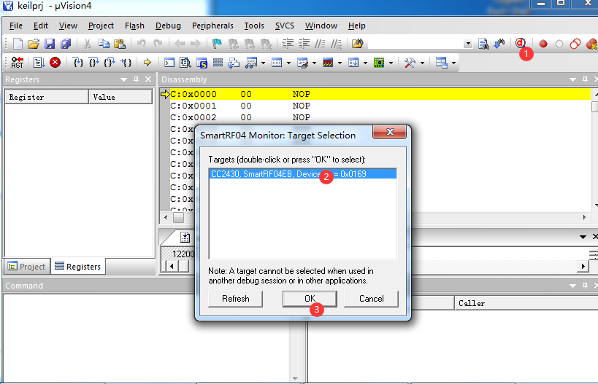Viewport: 598px width, 384px height.
Task: Stop execution with the red X icon
Action: (x=55, y=63)
